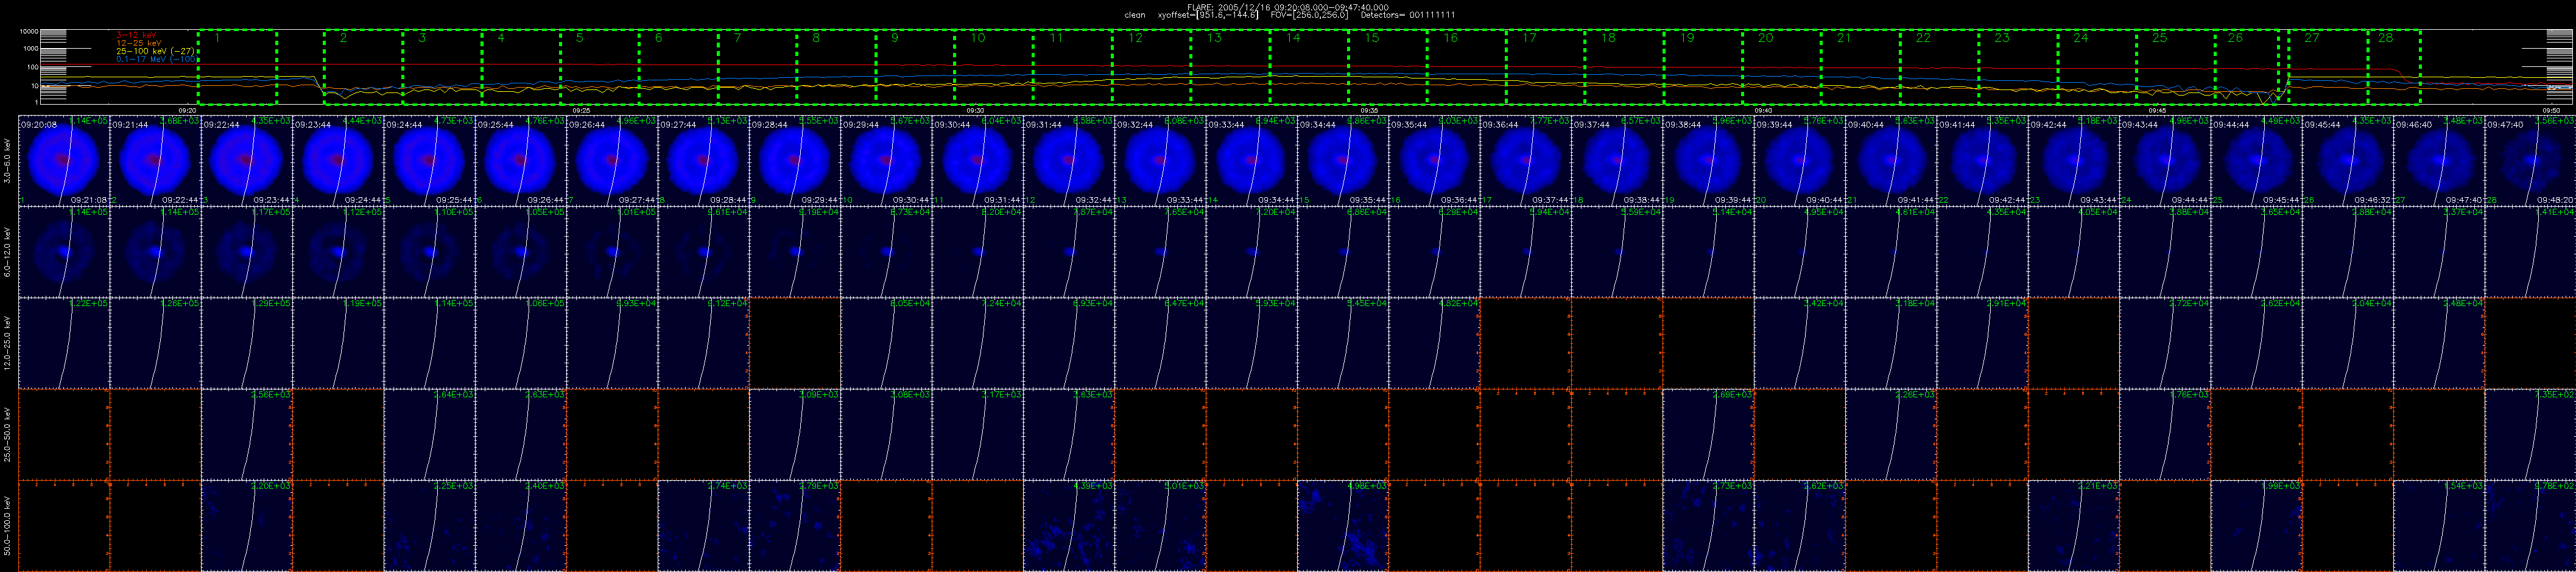Click the "clean" header text

pyautogui.click(x=1135, y=15)
